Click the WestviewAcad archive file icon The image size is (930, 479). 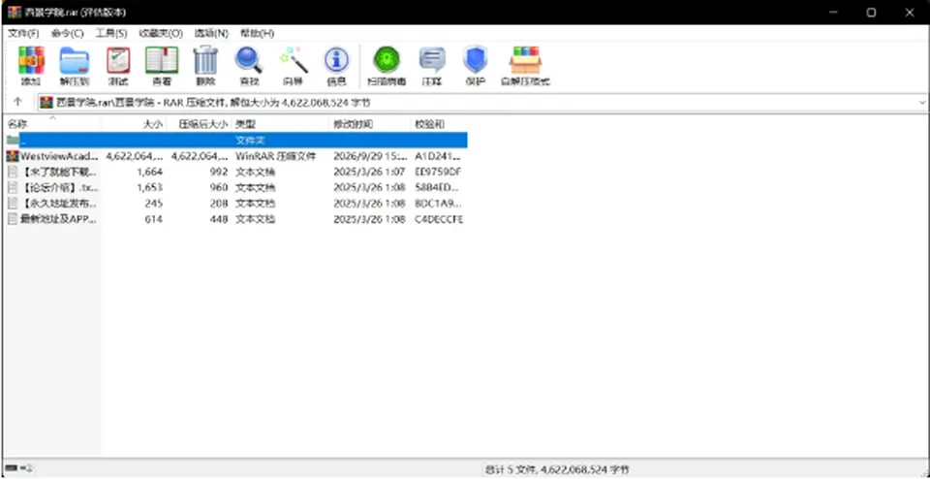tap(13, 157)
